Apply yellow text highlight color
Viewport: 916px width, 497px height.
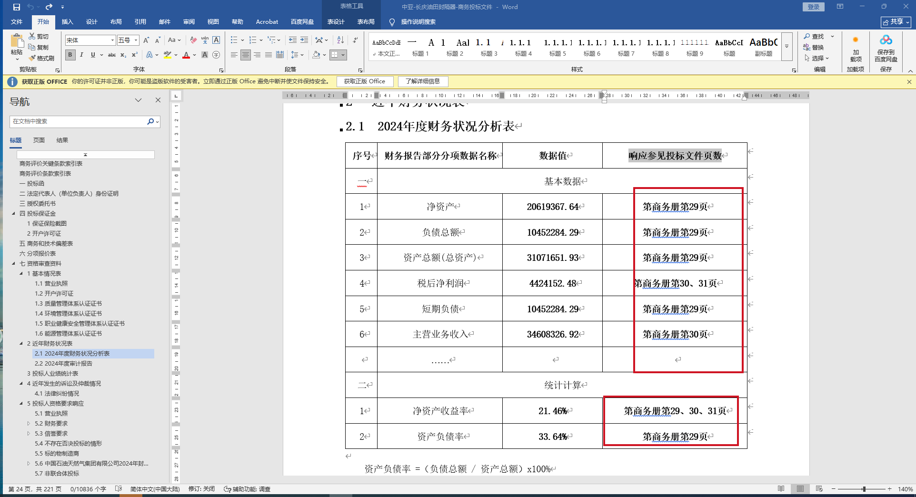168,55
